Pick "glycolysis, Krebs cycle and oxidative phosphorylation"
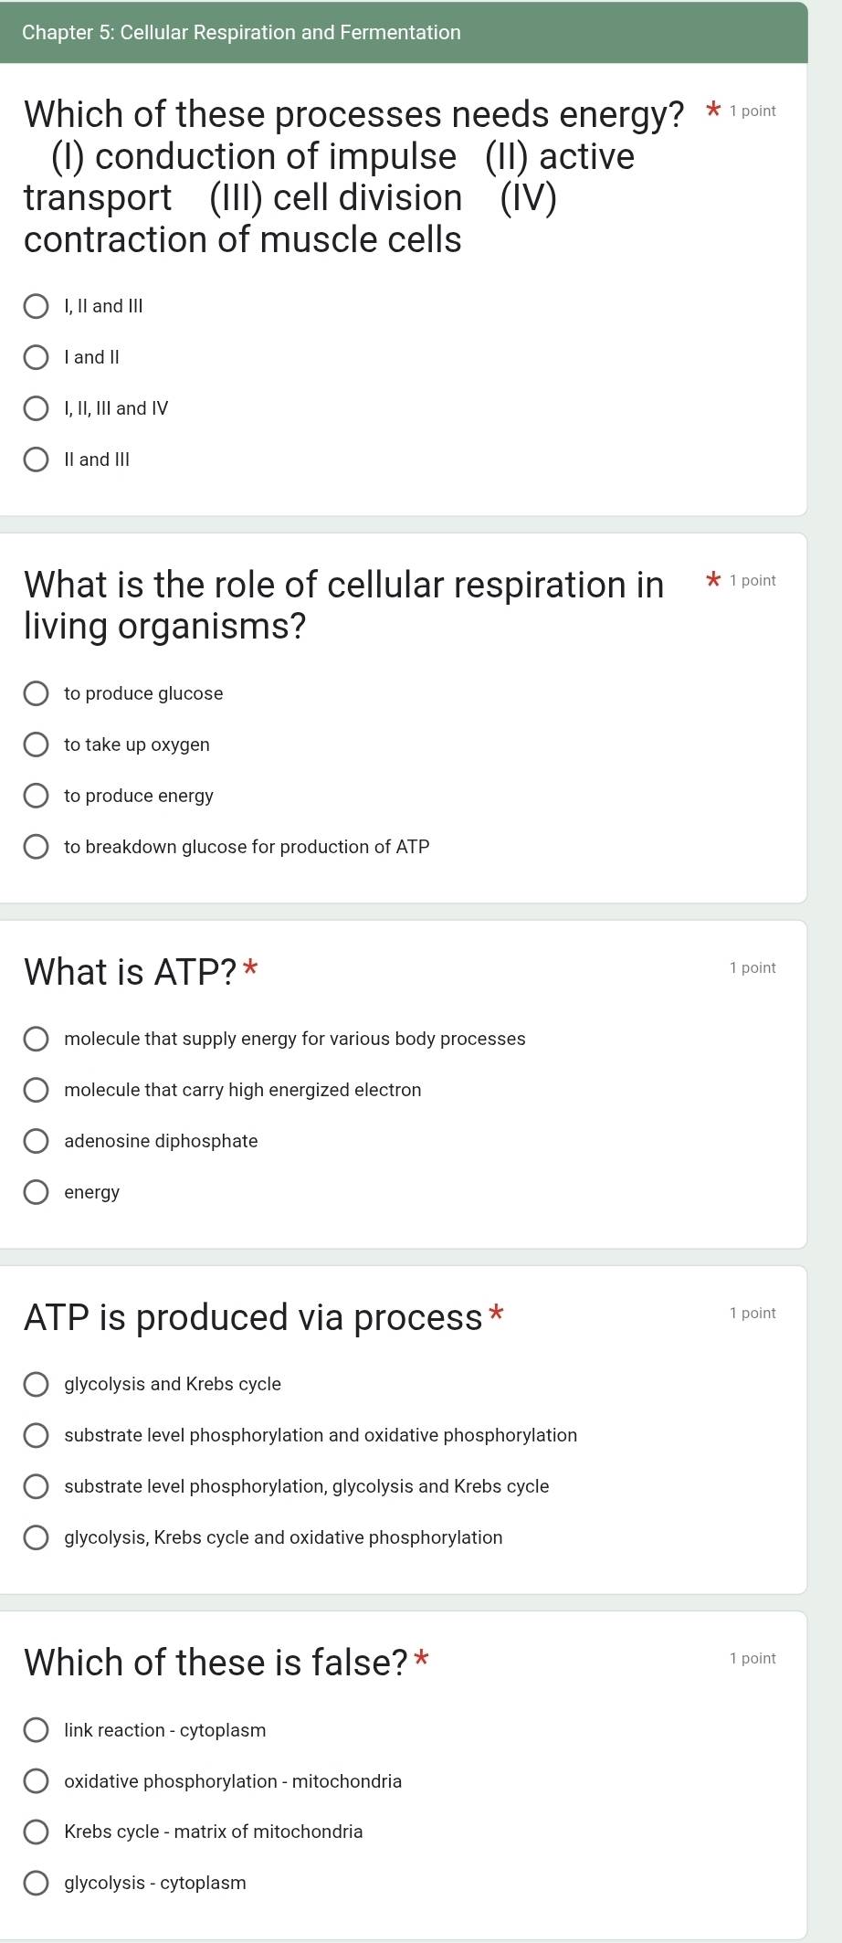Image resolution: width=842 pixels, height=1943 pixels. (37, 1537)
